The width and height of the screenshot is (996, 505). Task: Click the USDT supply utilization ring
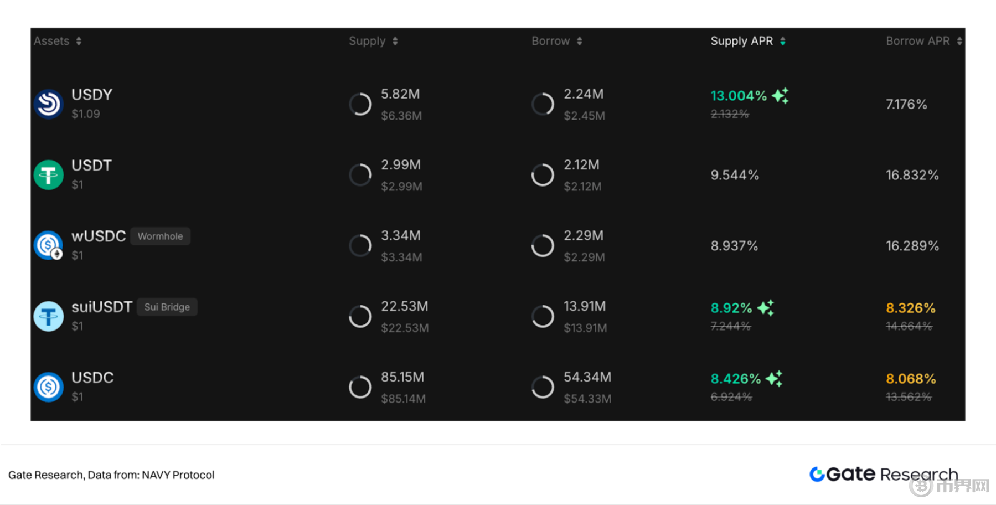click(360, 175)
